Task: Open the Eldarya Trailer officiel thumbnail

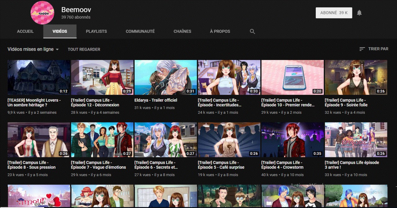Action: click(166, 77)
